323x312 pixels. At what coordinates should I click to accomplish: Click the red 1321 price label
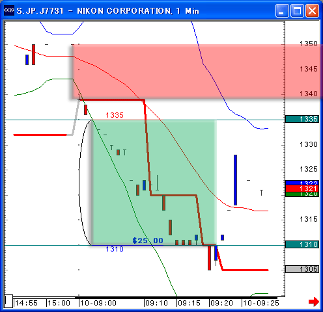coord(302,188)
